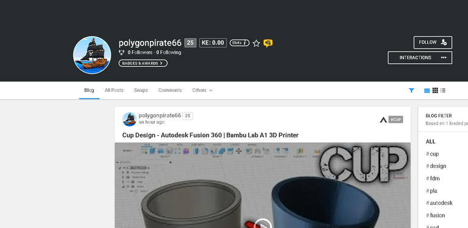Click the Stats info badge

[x=239, y=43]
